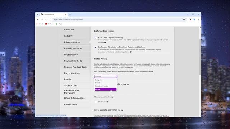Click the Preferred Data Usage heading
This screenshot has height=129, width=230.
[x=104, y=31]
